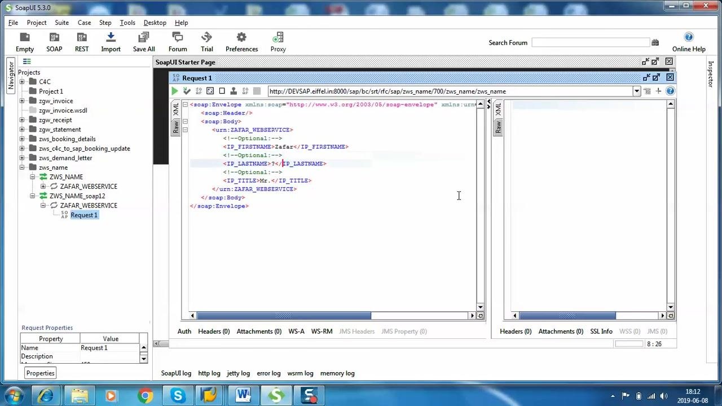Open the Suite menu
722x406 pixels.
click(x=62, y=23)
